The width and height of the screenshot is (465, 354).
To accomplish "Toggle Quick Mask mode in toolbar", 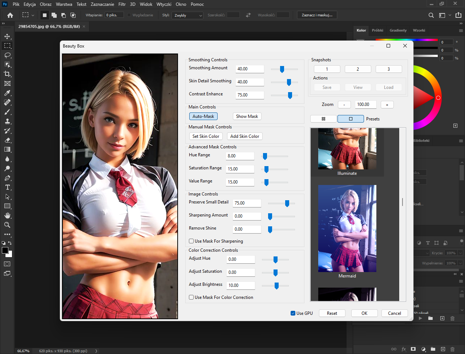I will [7, 264].
